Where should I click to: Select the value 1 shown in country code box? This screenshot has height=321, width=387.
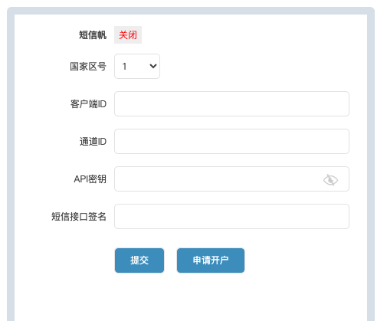(x=124, y=67)
